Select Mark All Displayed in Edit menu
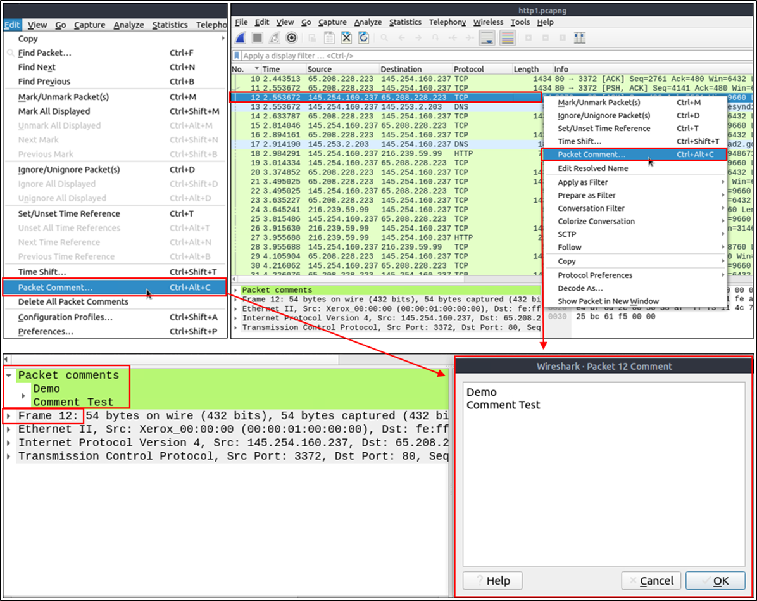The width and height of the screenshot is (757, 601). (115, 111)
